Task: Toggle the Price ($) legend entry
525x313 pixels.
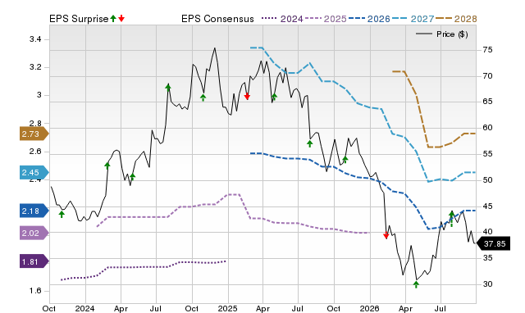Action: (441, 34)
